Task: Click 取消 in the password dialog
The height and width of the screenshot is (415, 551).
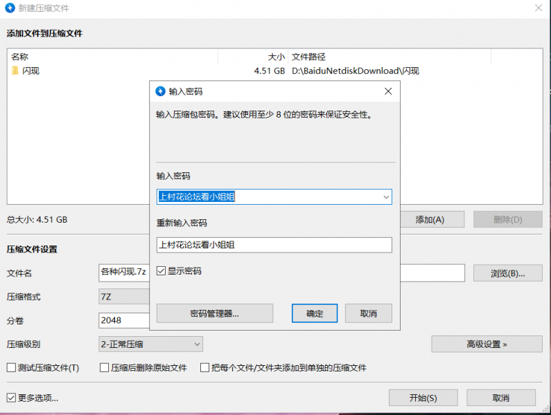Action: pyautogui.click(x=368, y=313)
